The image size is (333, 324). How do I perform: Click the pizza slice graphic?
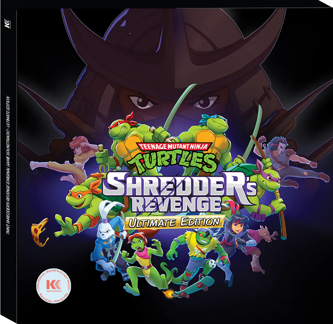click(x=40, y=232)
